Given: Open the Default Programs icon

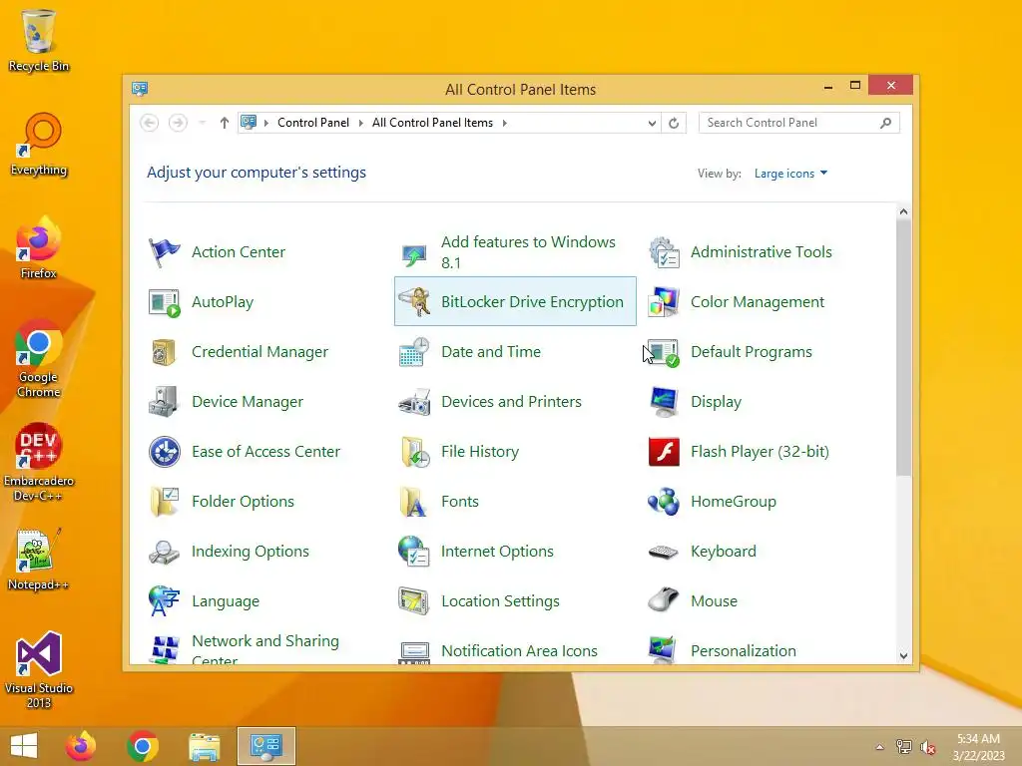Looking at the screenshot, I should [664, 352].
